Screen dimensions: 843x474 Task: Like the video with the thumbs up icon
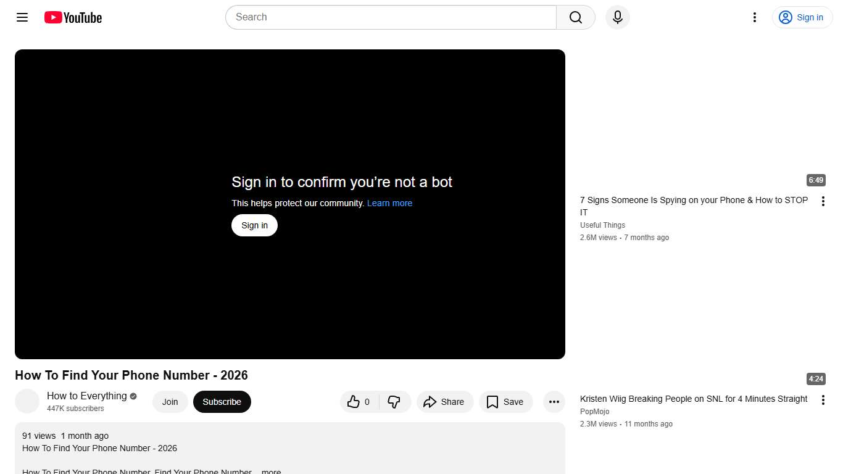pos(354,402)
